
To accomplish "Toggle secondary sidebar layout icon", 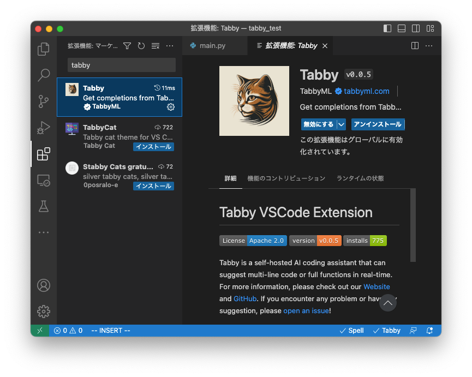I will (x=416, y=28).
